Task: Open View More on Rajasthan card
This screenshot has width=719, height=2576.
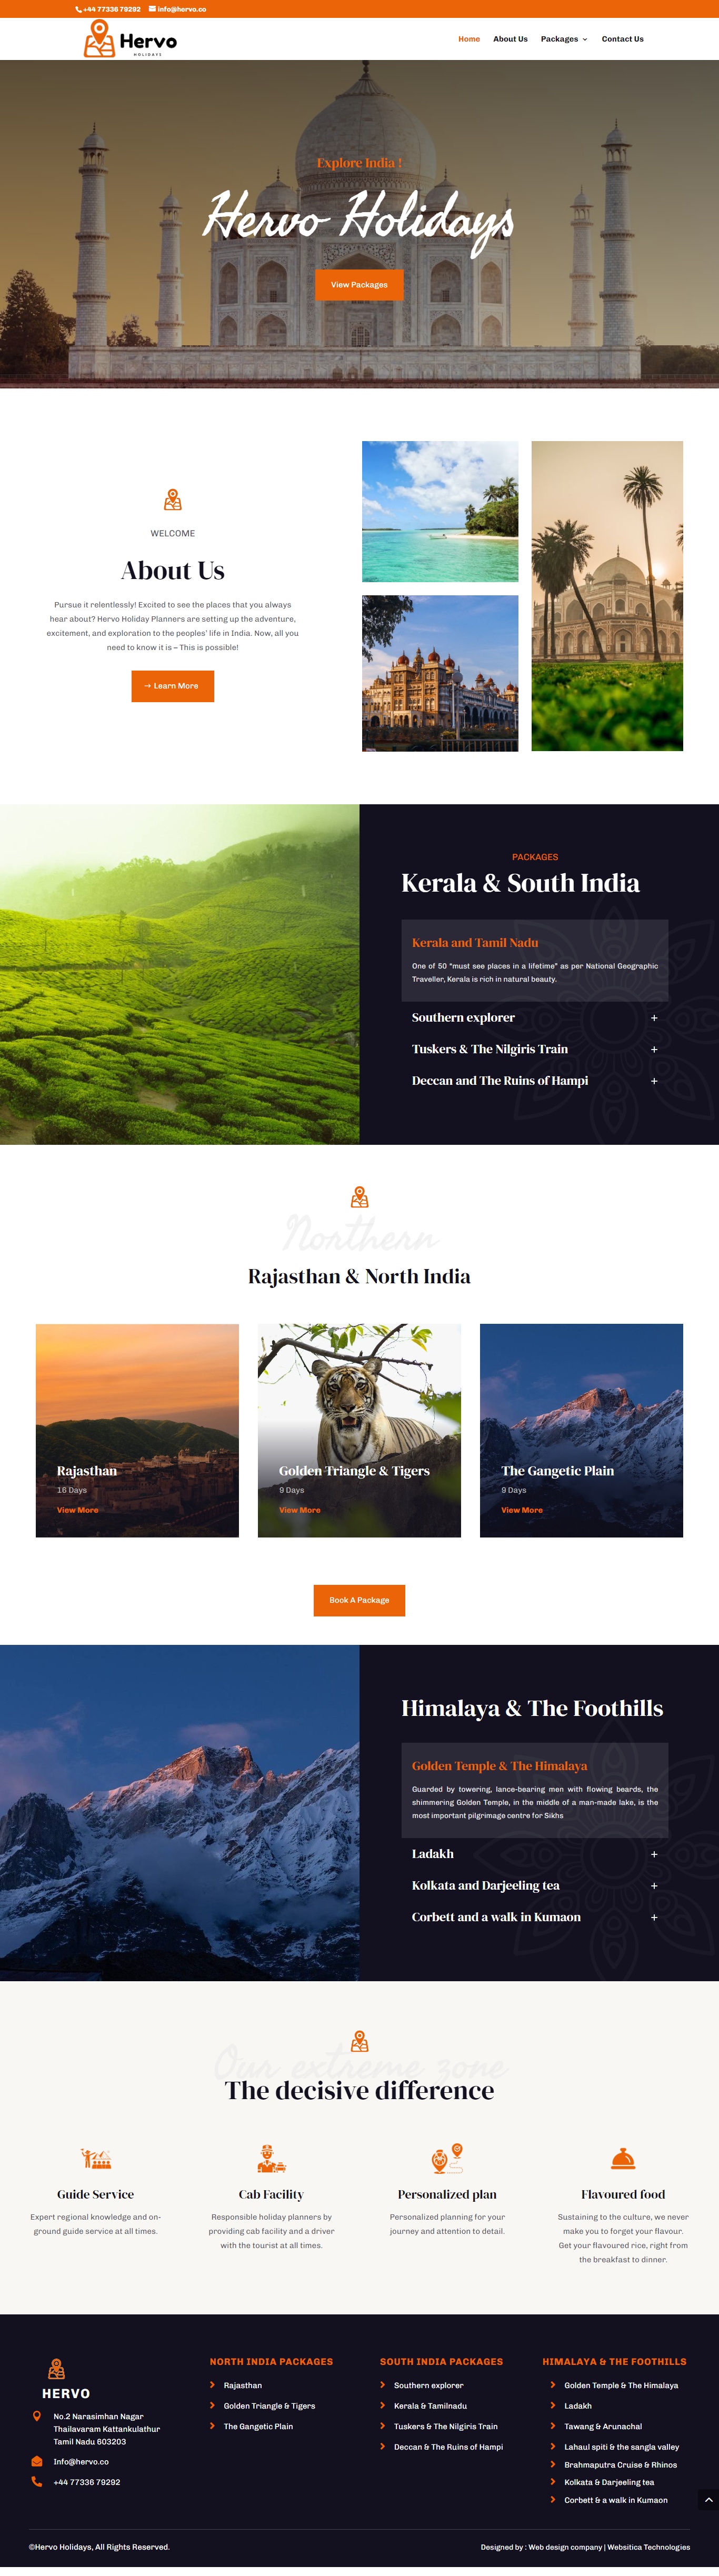Action: (78, 1510)
